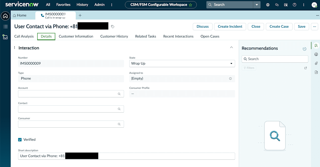The width and height of the screenshot is (320, 167).
Task: Open the document templates icon in right sidebar
Action: pyautogui.click(x=316, y=72)
